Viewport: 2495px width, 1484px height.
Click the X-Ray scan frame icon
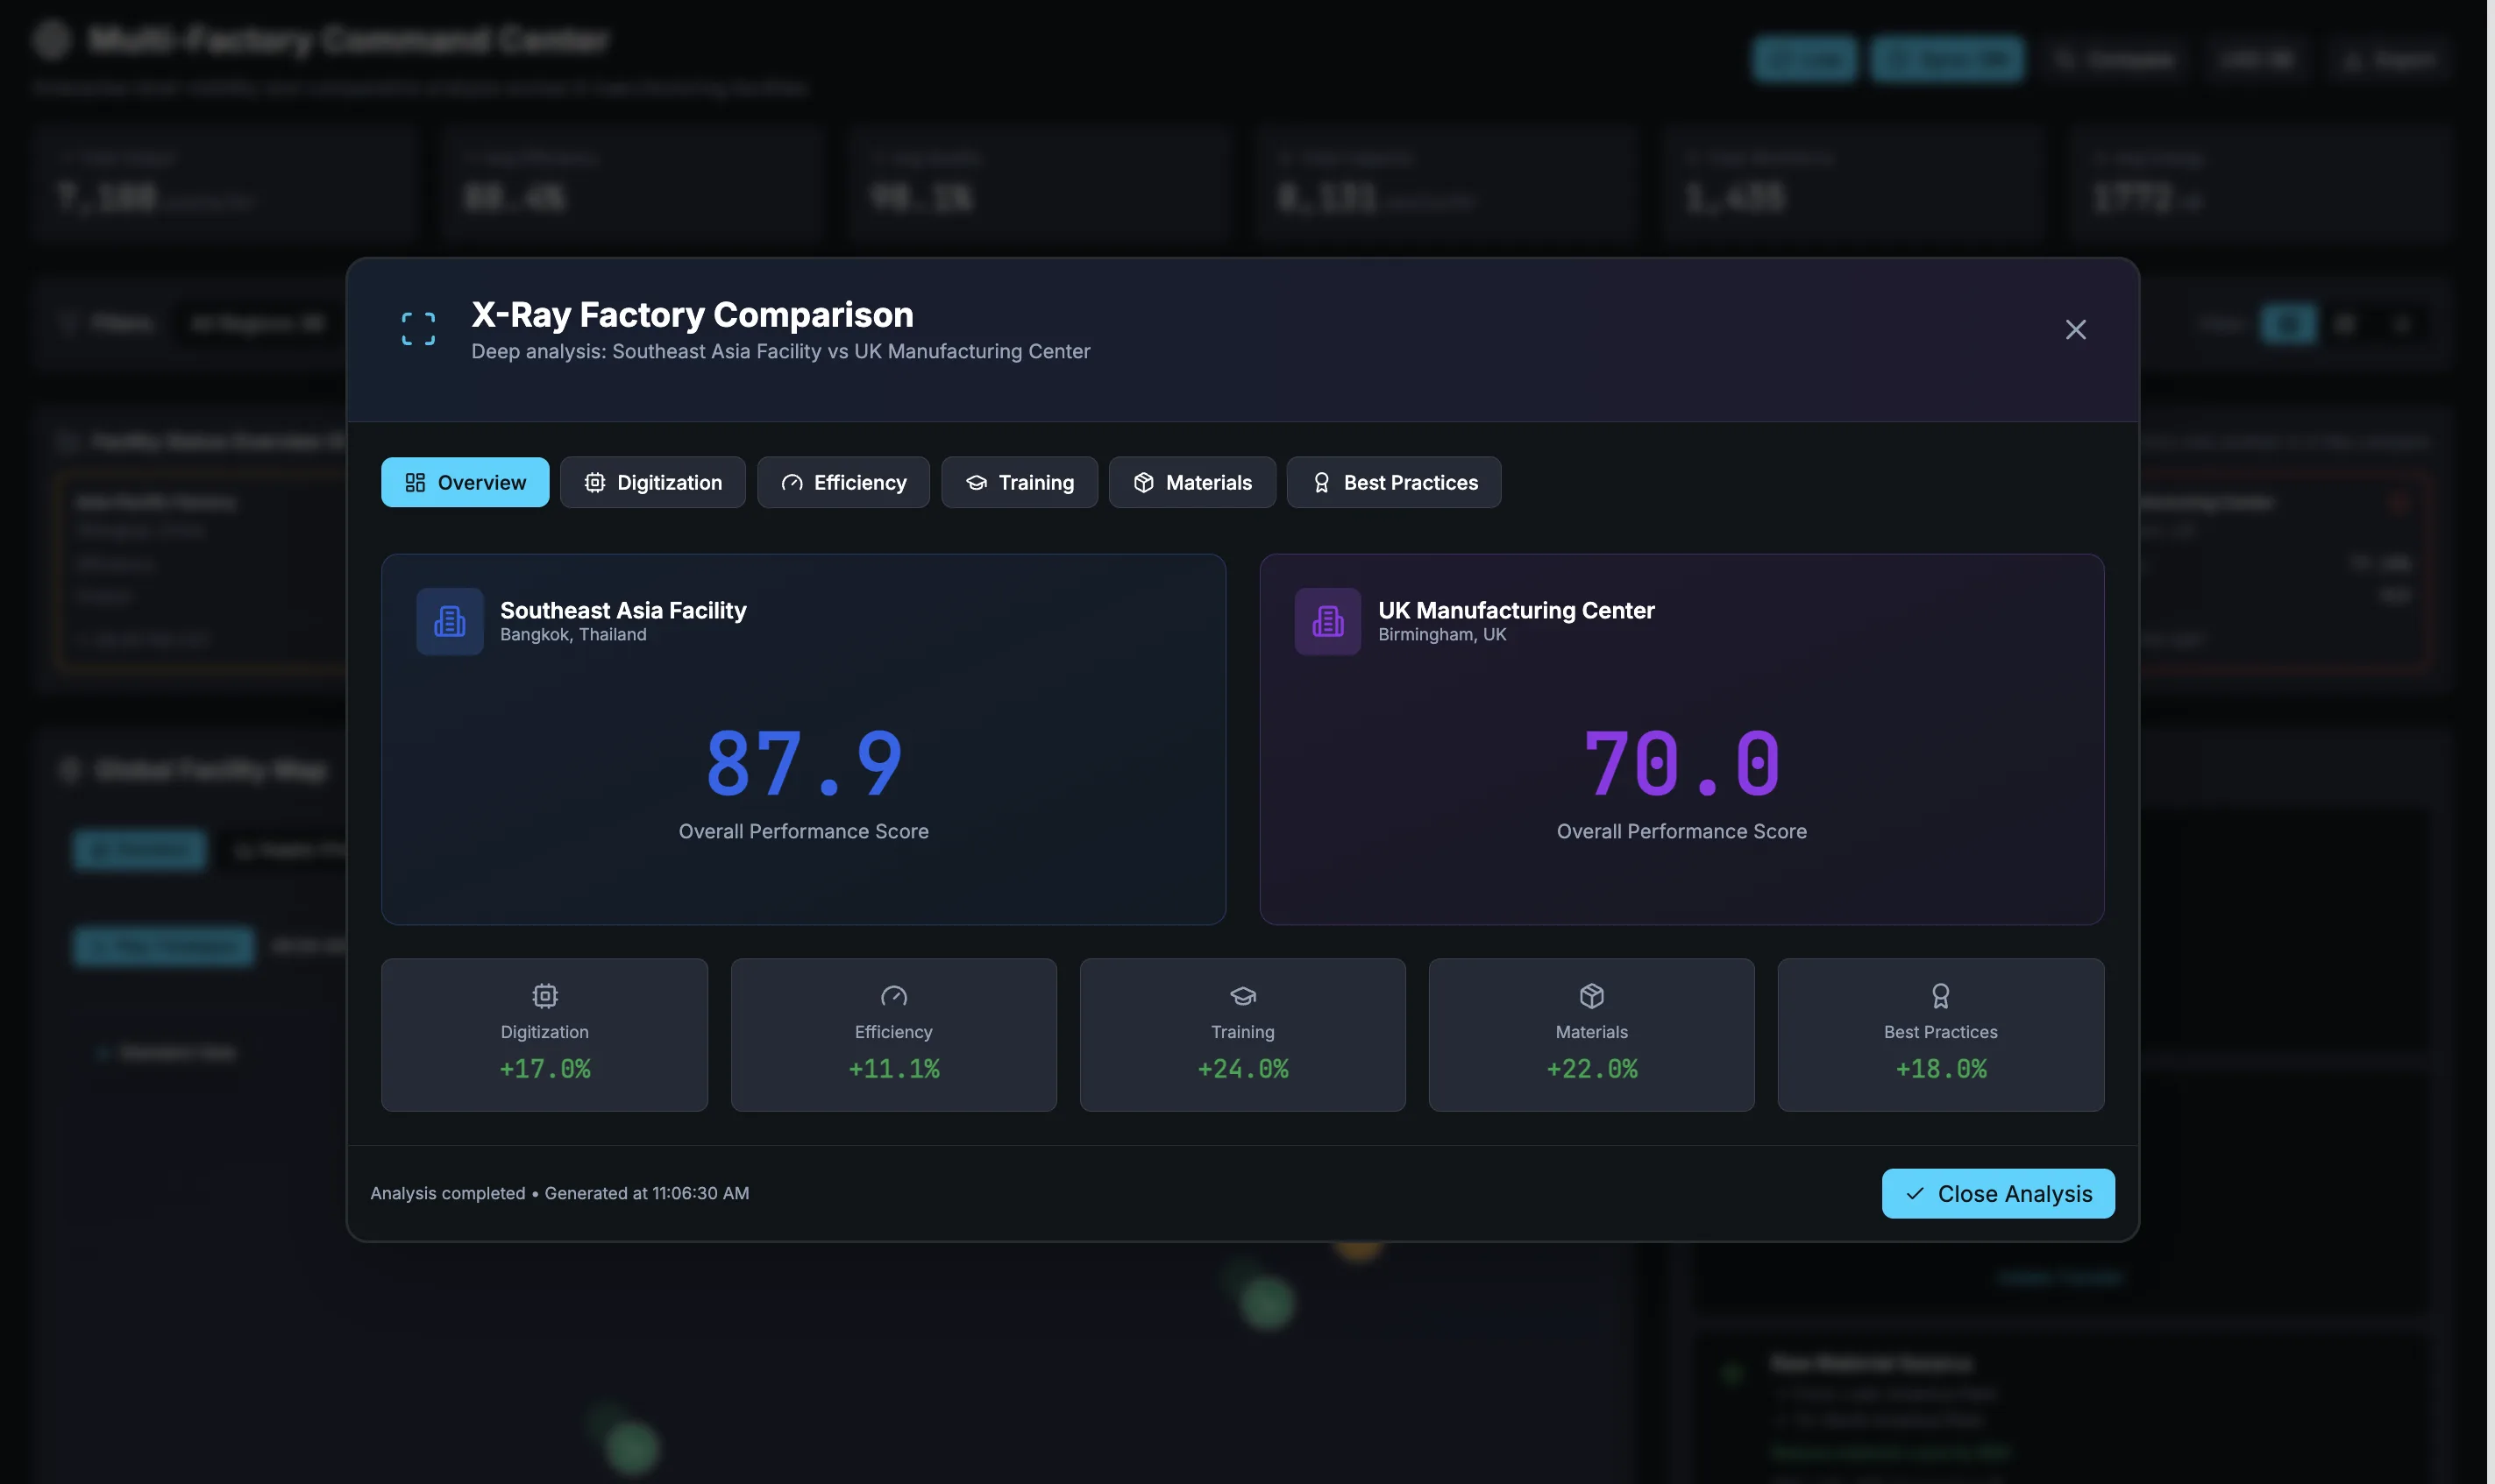coord(418,329)
